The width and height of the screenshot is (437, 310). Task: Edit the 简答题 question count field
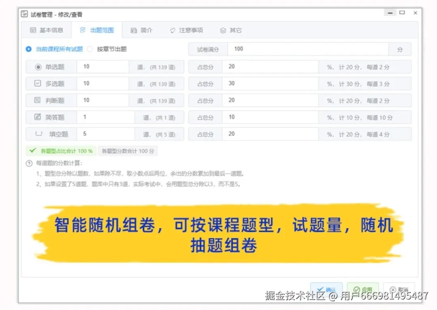(x=105, y=117)
